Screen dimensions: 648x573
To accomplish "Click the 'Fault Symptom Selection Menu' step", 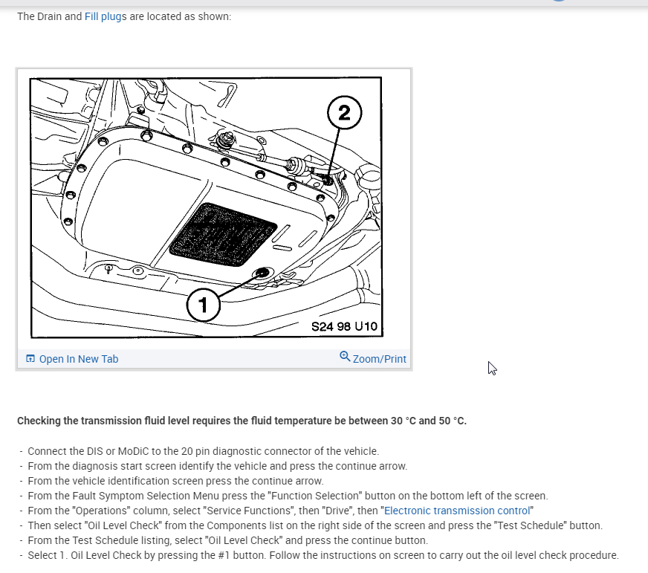I will tap(288, 496).
